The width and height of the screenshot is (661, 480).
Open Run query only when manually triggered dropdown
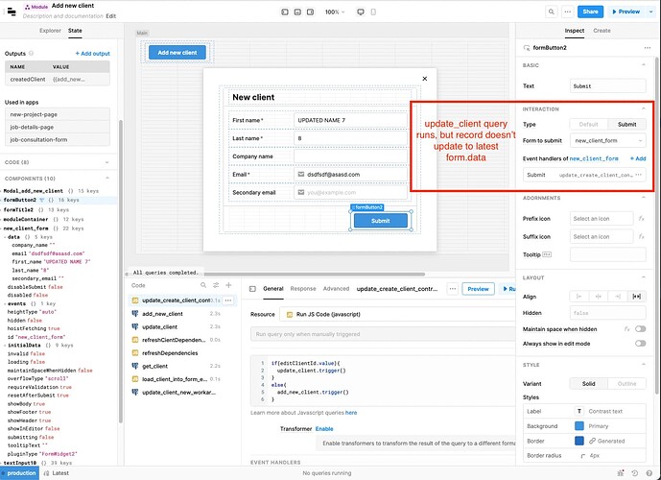coord(383,334)
